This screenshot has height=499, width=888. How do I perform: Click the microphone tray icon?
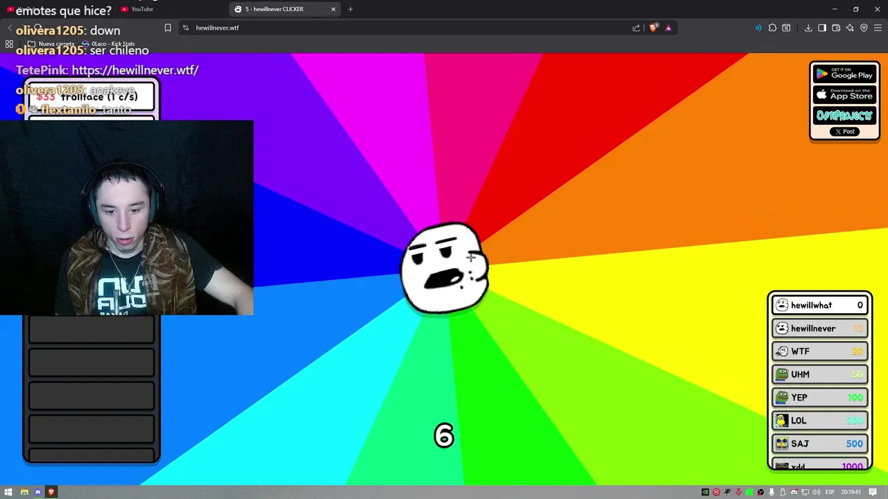tap(772, 492)
